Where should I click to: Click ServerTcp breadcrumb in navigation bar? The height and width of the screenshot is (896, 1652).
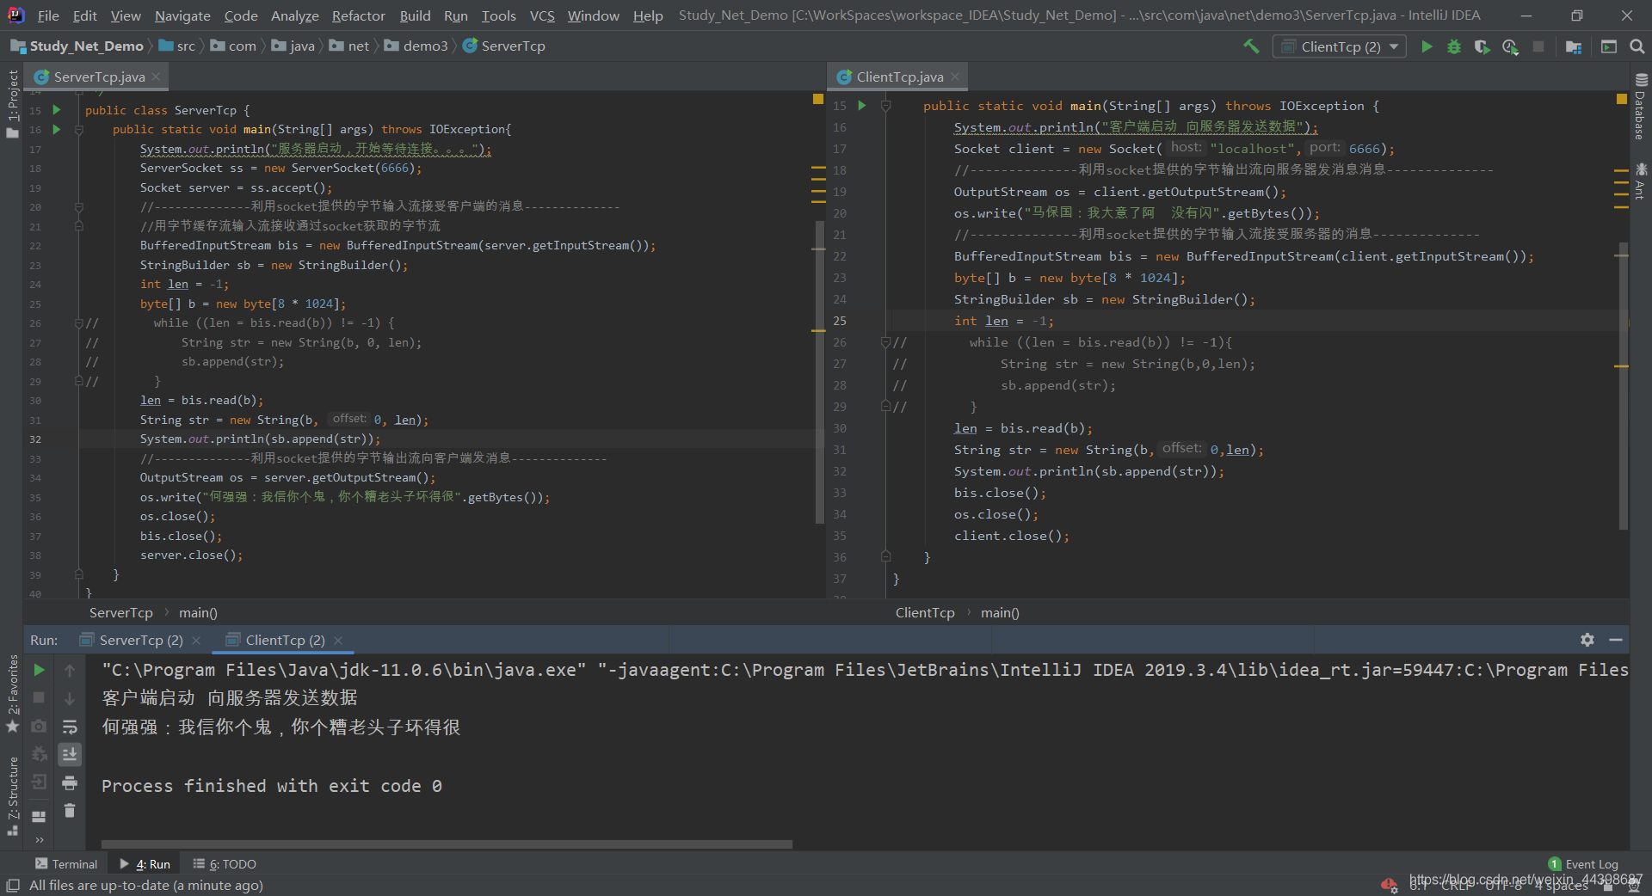coord(504,46)
